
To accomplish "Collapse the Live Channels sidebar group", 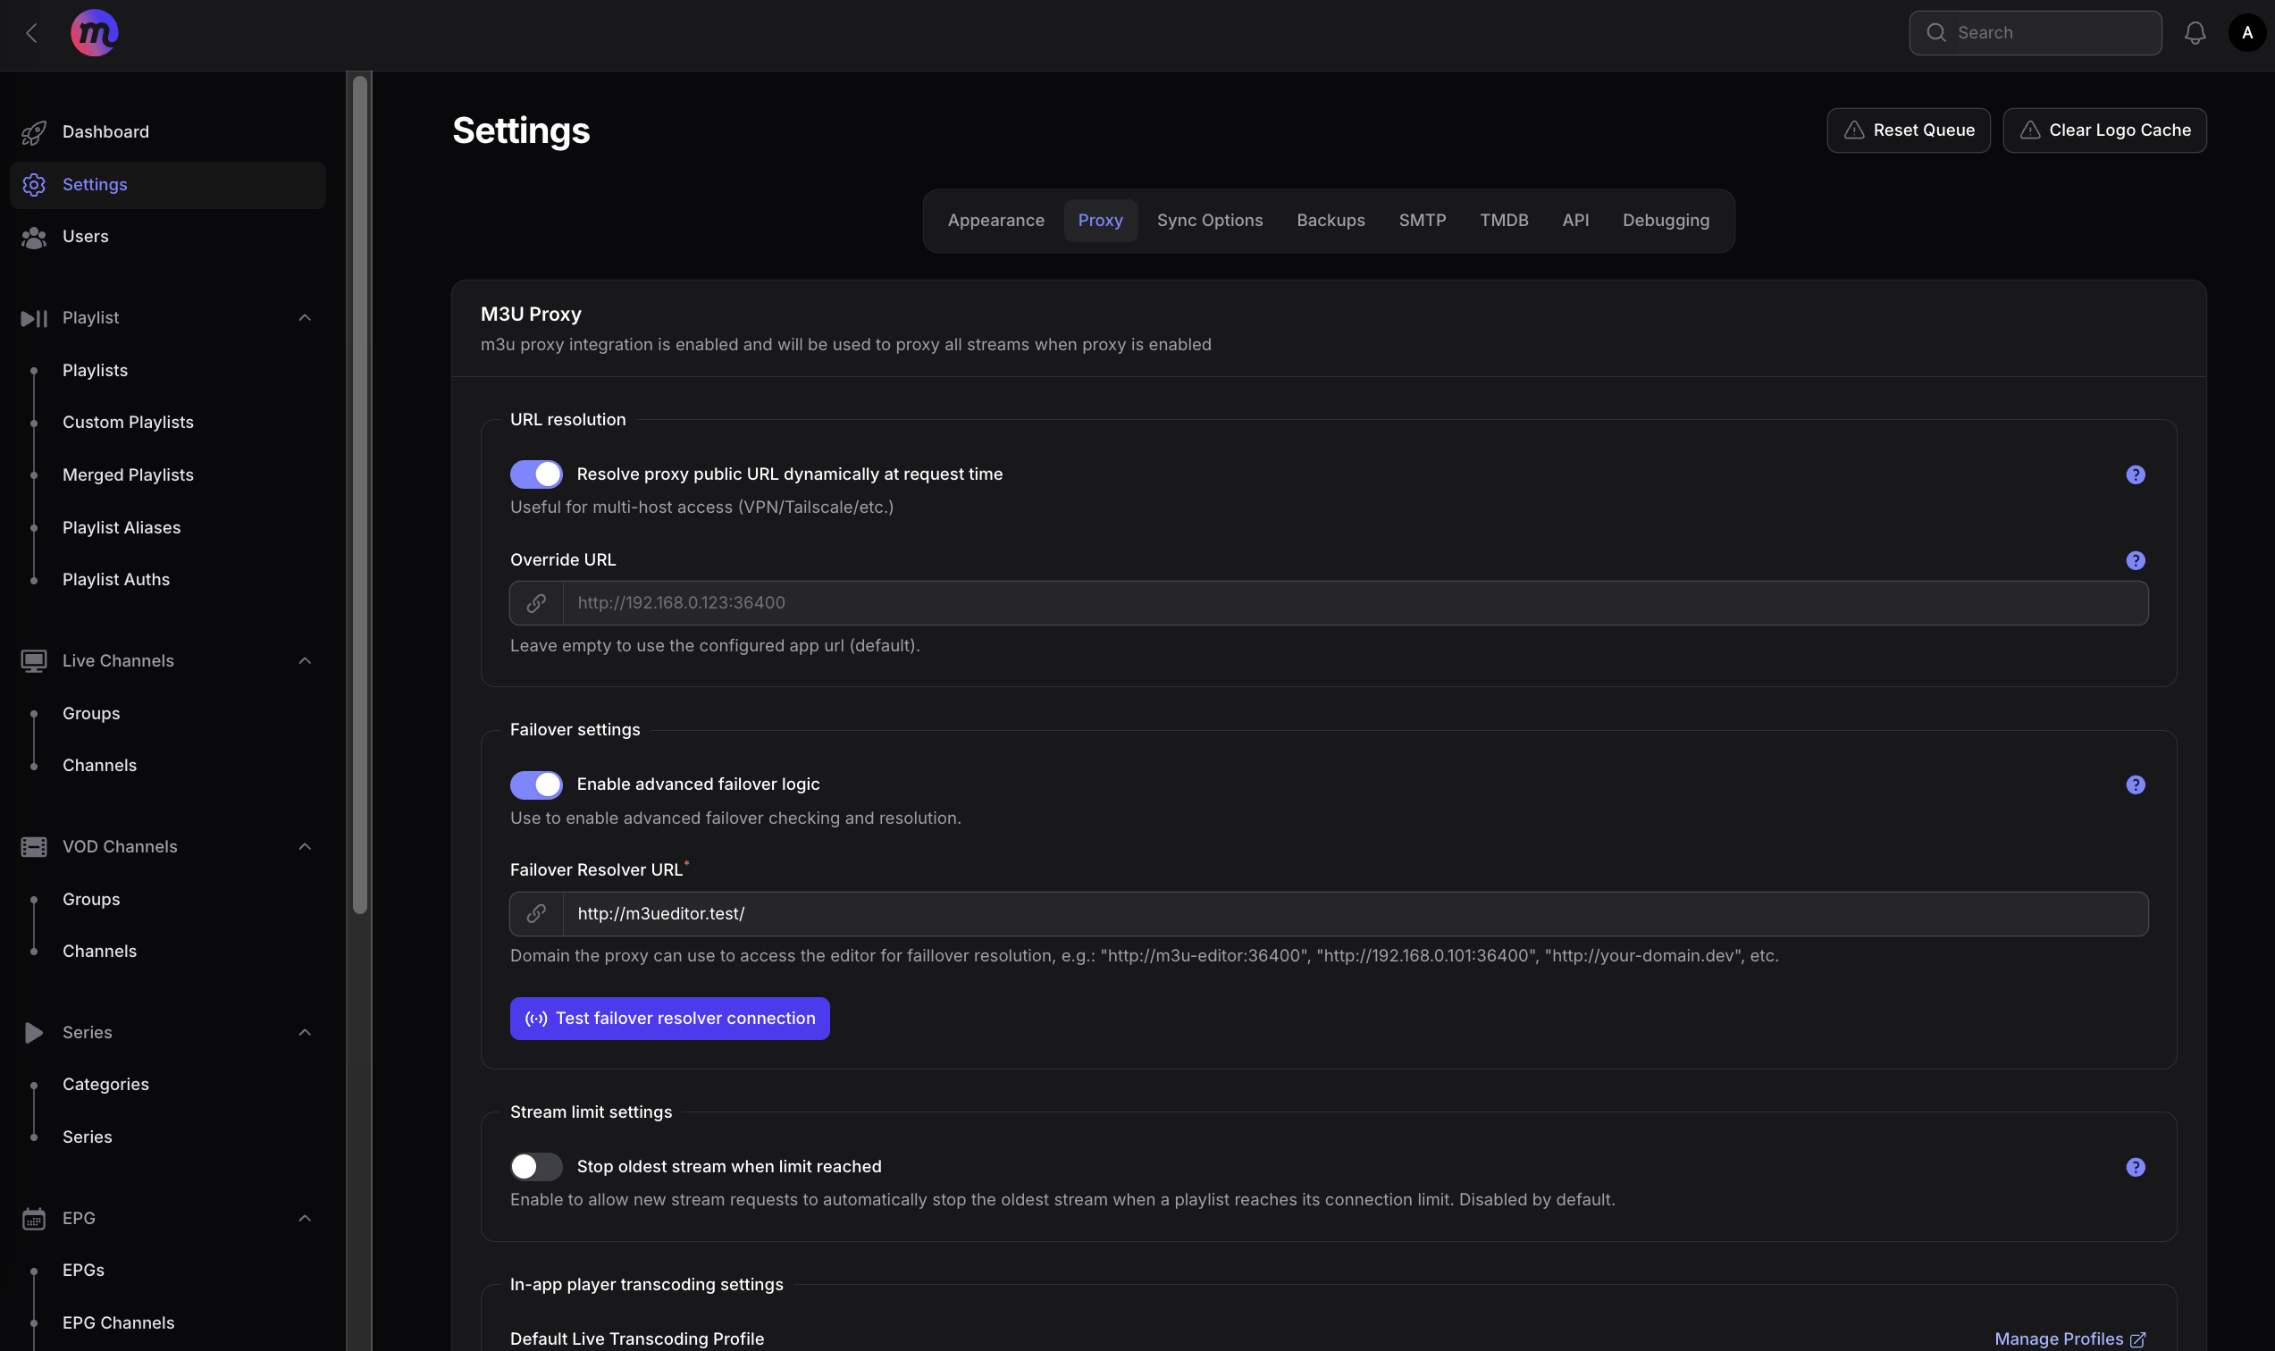I will coord(305,661).
